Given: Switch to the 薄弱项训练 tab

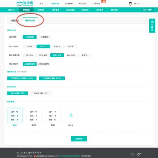Looking at the screenshot, I should 30,20.
